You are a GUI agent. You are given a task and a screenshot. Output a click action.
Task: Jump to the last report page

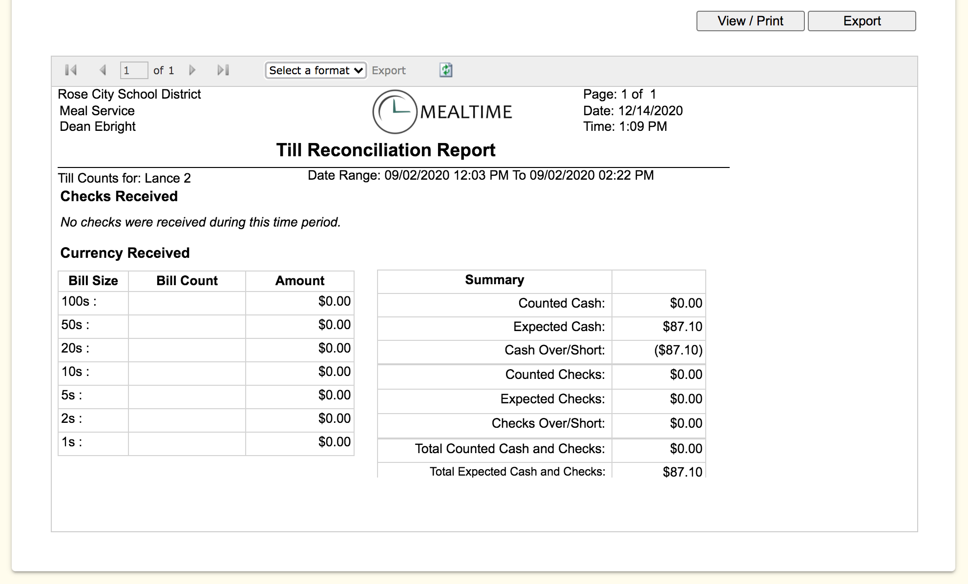(223, 70)
